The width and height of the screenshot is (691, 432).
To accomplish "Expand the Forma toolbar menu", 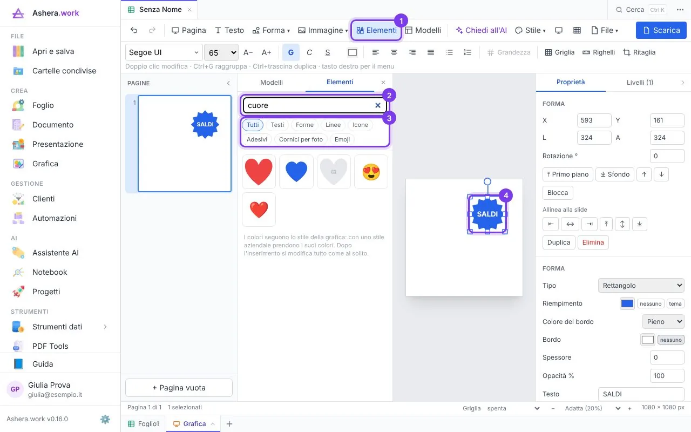I will click(x=272, y=30).
